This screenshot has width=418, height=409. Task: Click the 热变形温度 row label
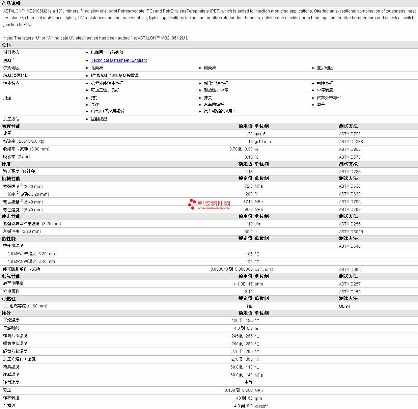tap(13, 246)
